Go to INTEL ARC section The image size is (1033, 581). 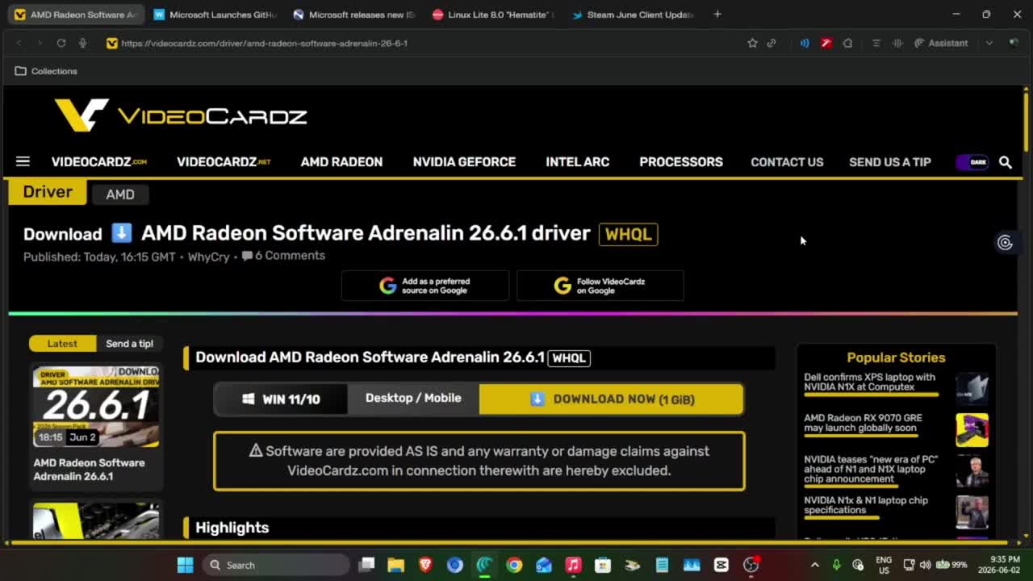coord(577,162)
